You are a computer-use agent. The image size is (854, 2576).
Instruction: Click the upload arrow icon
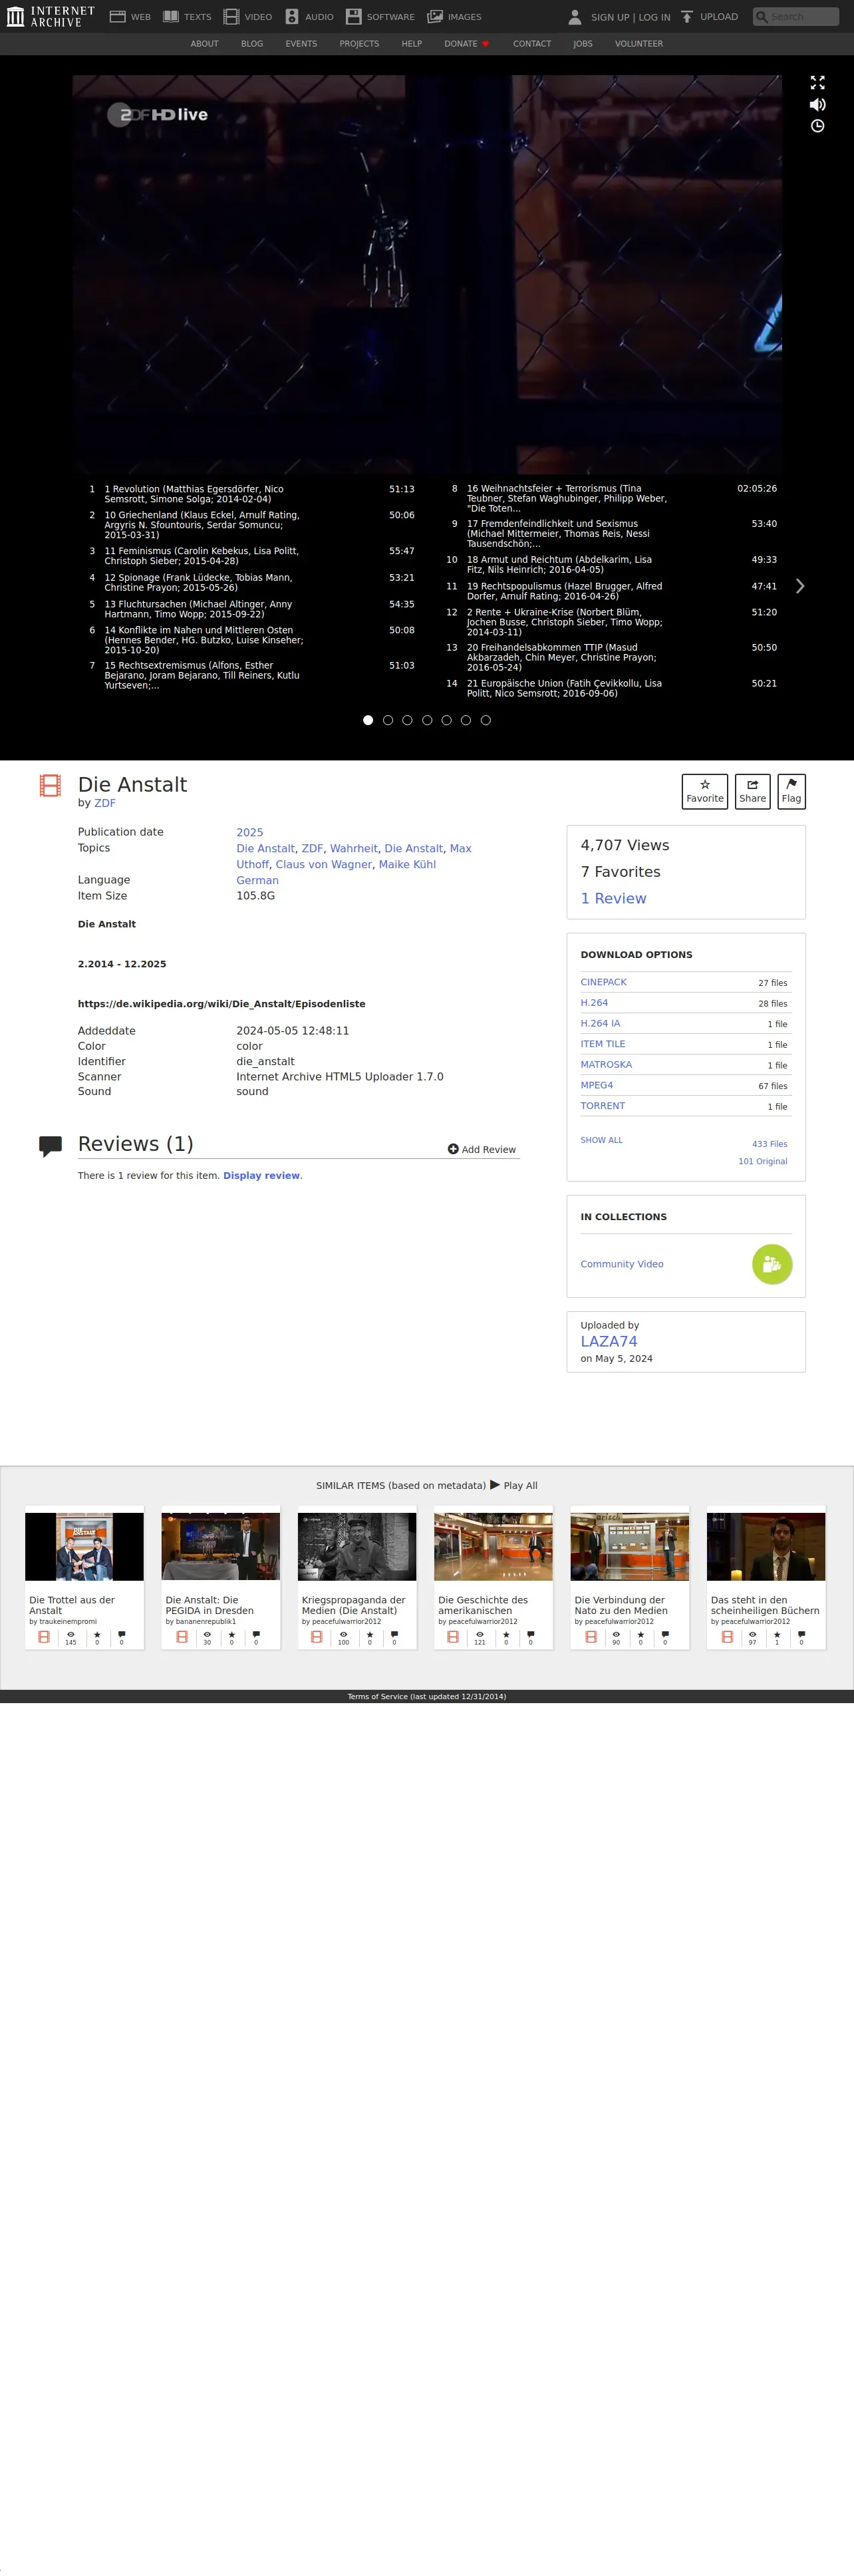click(687, 17)
